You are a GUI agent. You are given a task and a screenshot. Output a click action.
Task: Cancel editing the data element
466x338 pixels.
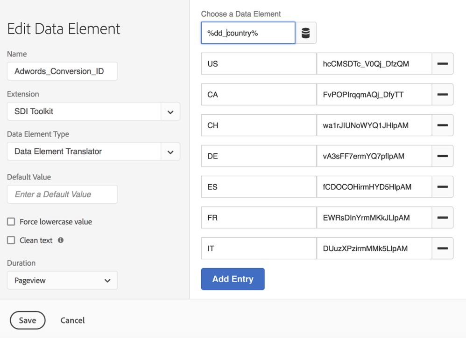pos(72,320)
